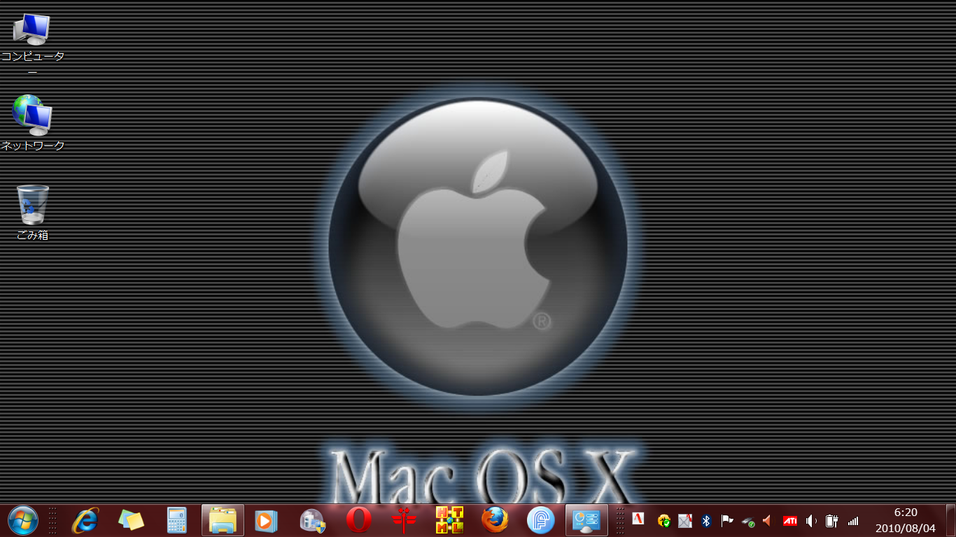Open the ATI tray icon
This screenshot has width=956, height=537.
click(790, 521)
